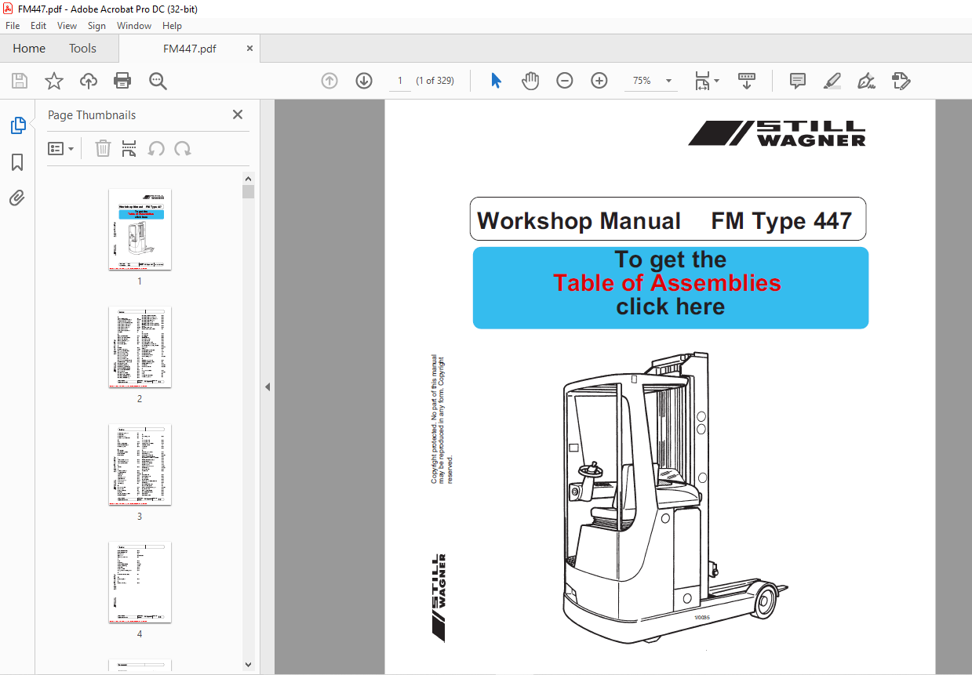Click the thumbnails scrollbar down arrow
Screen dimensions: 972x675
(x=248, y=665)
